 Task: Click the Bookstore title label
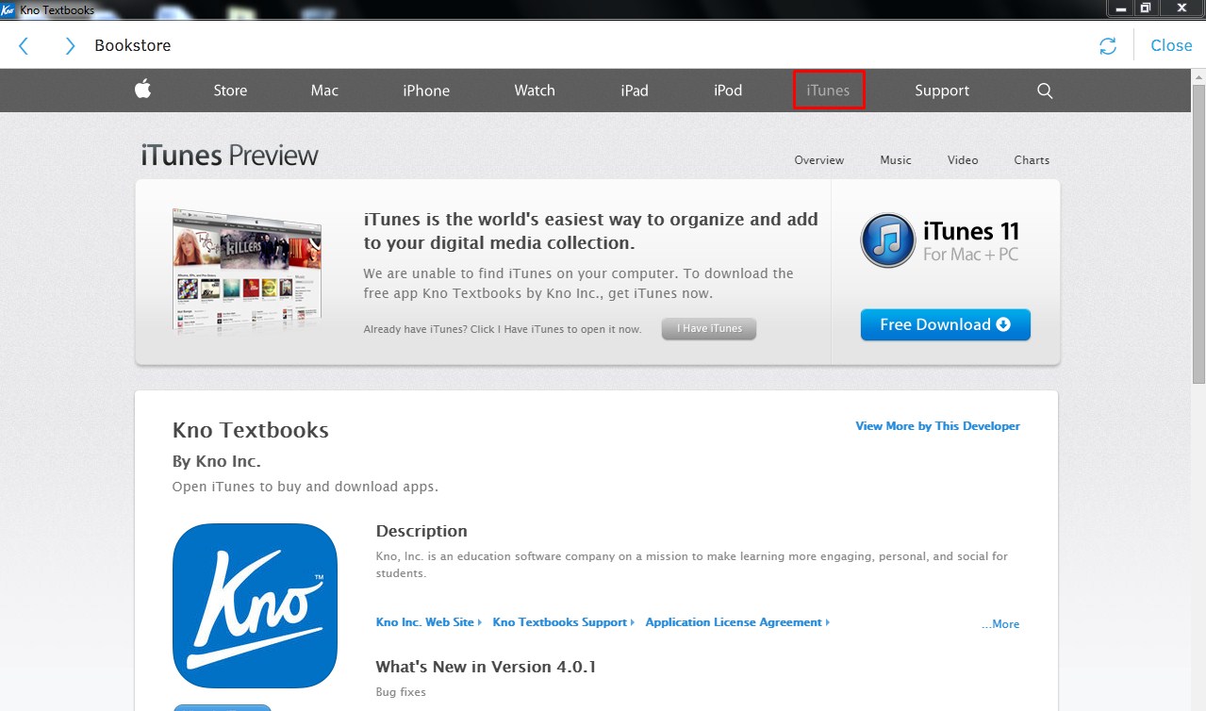pos(133,45)
